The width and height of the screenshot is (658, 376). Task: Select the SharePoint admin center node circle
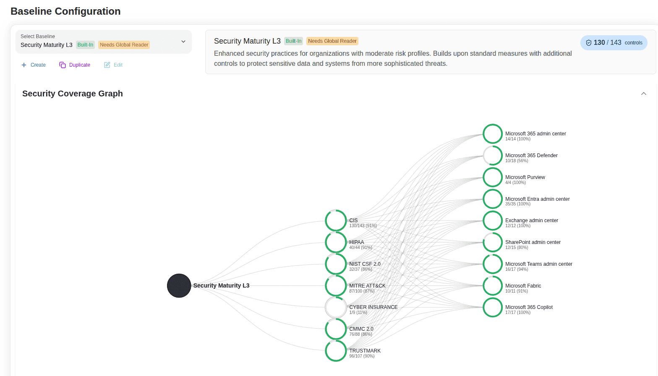[x=493, y=242]
